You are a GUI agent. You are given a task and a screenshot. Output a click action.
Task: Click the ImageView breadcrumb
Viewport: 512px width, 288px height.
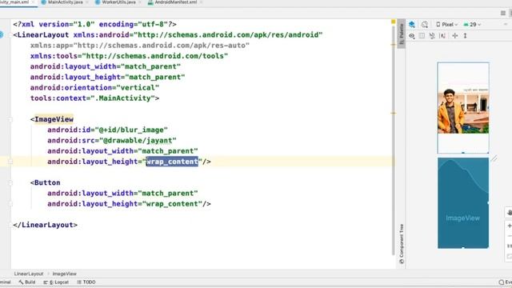(x=64, y=274)
